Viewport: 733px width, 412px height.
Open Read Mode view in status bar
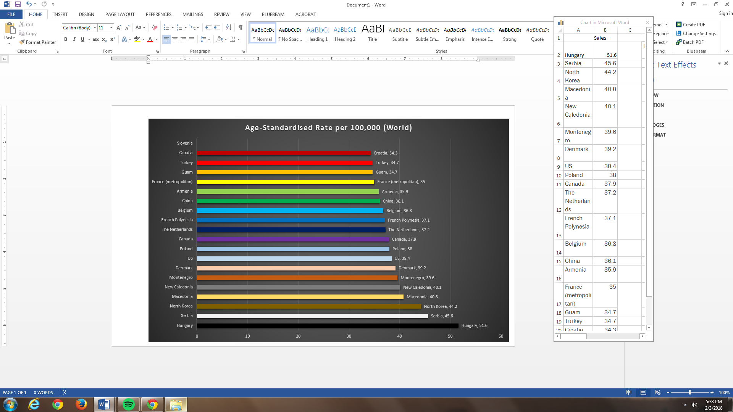(628, 393)
